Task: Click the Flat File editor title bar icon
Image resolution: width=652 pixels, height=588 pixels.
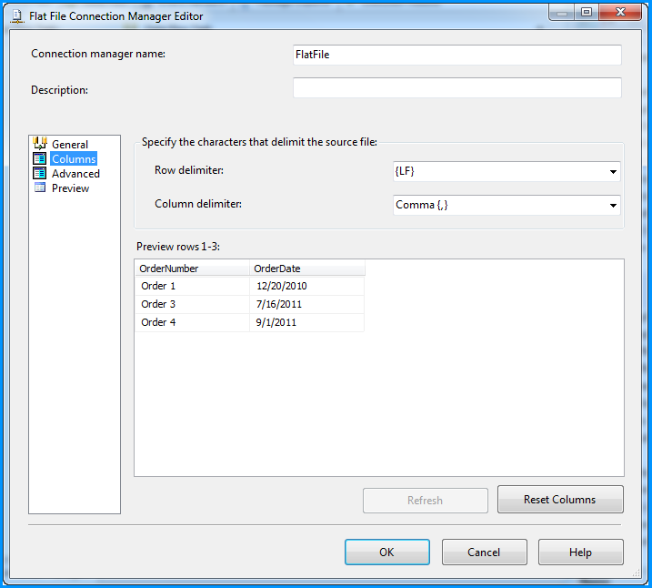Action: tap(17, 16)
